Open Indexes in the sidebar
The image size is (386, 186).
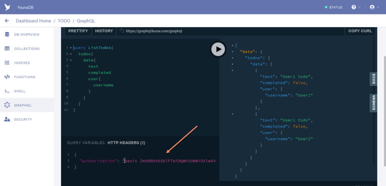pos(27,63)
